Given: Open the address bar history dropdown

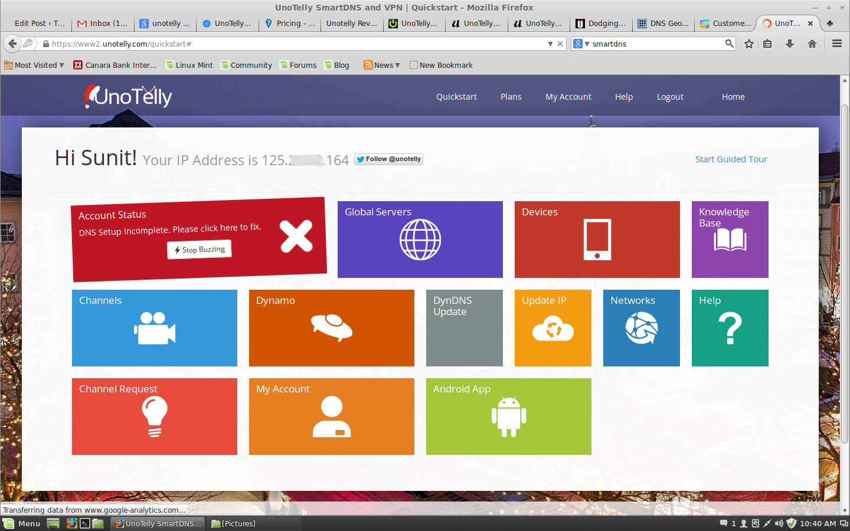Looking at the screenshot, I should 550,44.
